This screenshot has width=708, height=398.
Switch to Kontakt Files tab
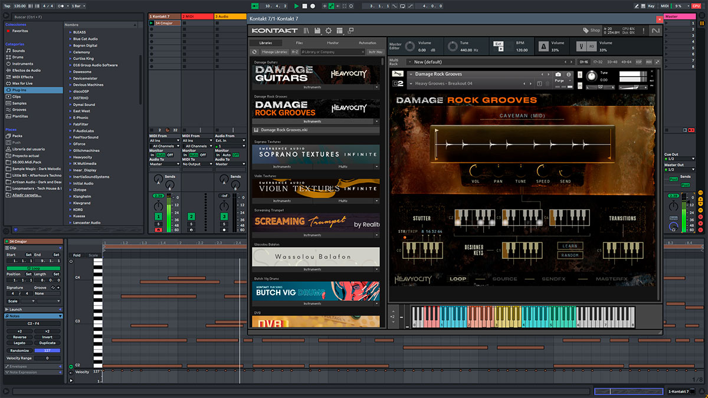click(299, 43)
